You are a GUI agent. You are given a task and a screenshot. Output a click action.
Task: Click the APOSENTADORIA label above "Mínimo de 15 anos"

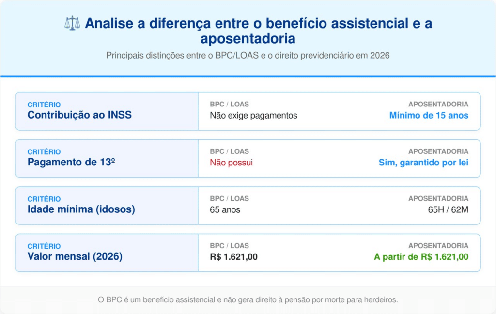pyautogui.click(x=438, y=104)
